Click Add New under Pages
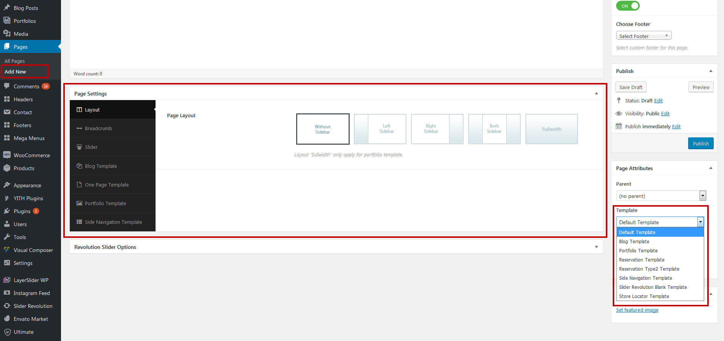The image size is (724, 341). click(15, 72)
